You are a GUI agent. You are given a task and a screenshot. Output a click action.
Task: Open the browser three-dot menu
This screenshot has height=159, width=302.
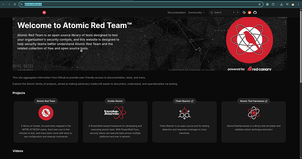pyautogui.click(x=299, y=4)
